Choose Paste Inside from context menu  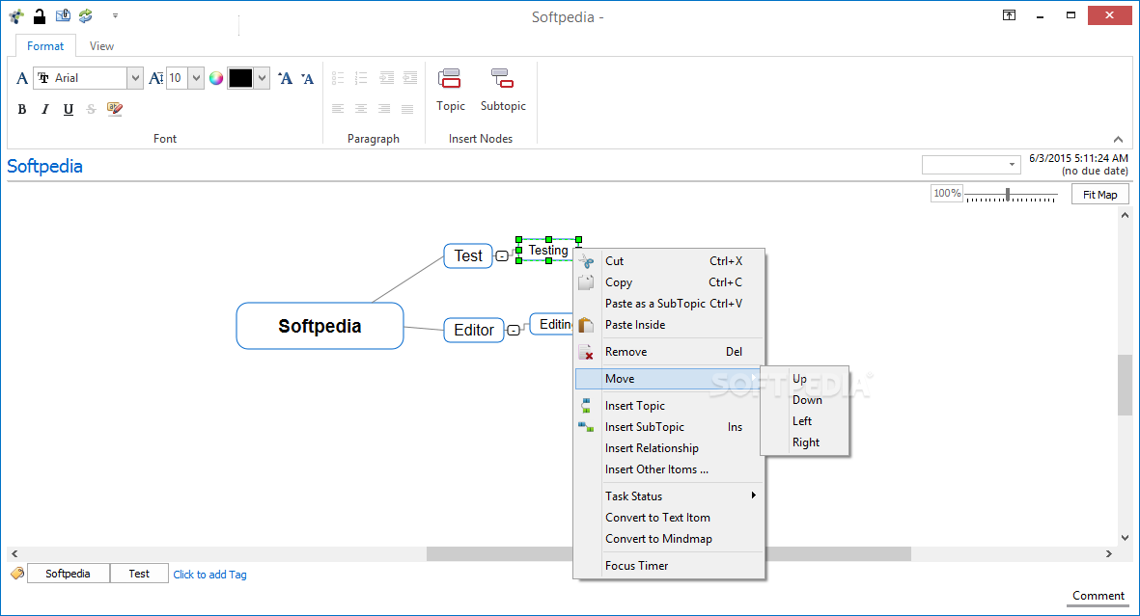tap(670, 325)
